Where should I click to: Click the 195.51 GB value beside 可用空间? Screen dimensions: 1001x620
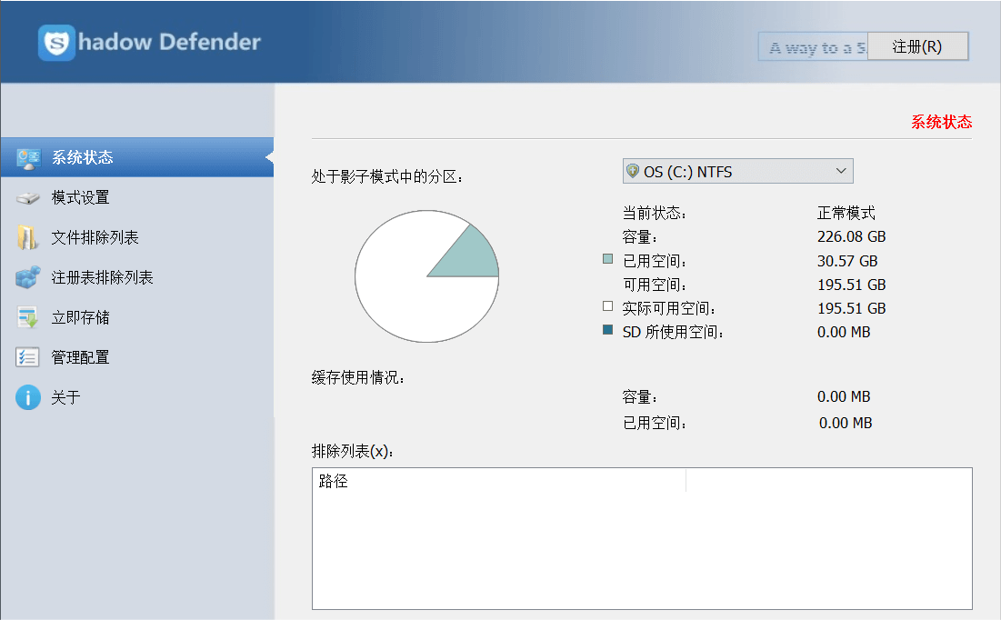(852, 285)
